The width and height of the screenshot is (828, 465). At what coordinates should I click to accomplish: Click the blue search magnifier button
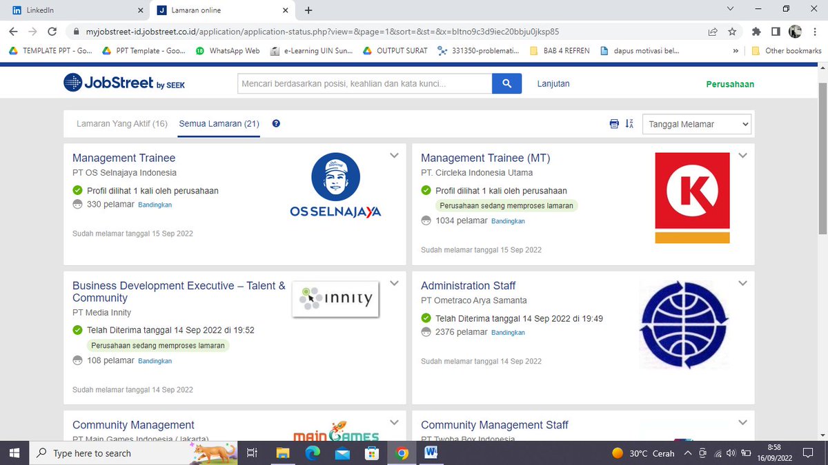pos(506,83)
